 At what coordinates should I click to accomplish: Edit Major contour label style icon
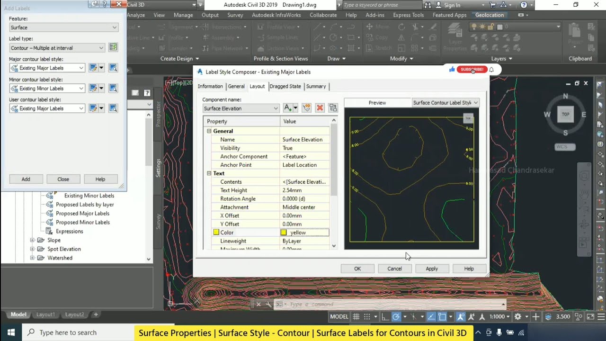pos(93,68)
